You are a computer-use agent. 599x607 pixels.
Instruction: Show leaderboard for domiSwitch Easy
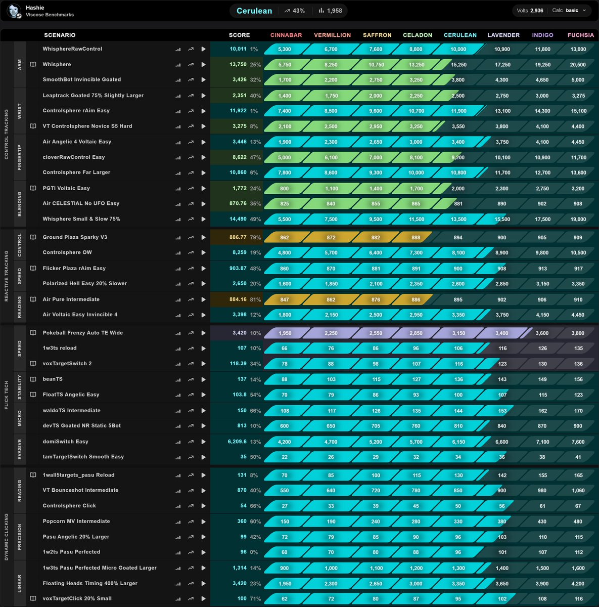coord(178,442)
